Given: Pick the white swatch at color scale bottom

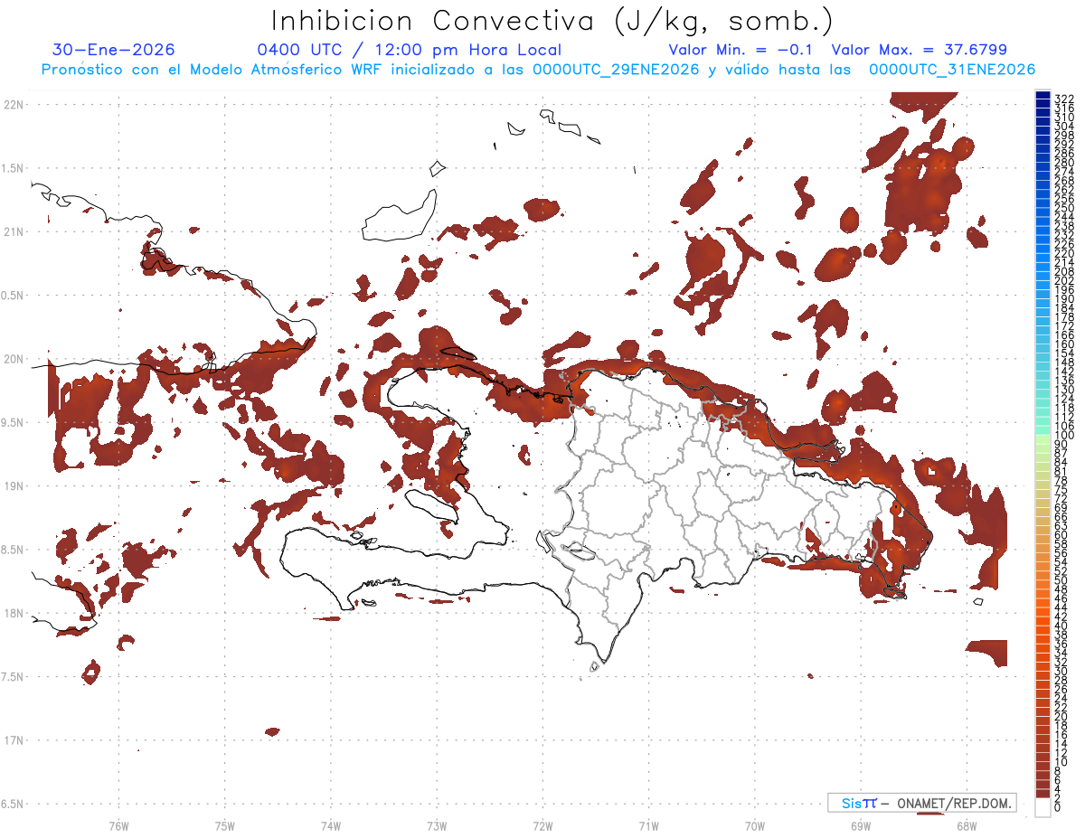Looking at the screenshot, I should [x=1043, y=808].
